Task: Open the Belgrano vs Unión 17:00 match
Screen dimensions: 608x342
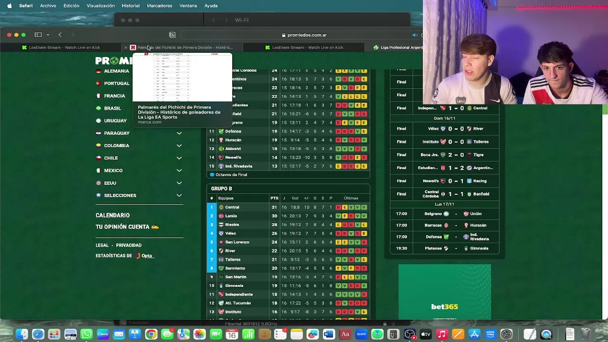Action: [445, 214]
